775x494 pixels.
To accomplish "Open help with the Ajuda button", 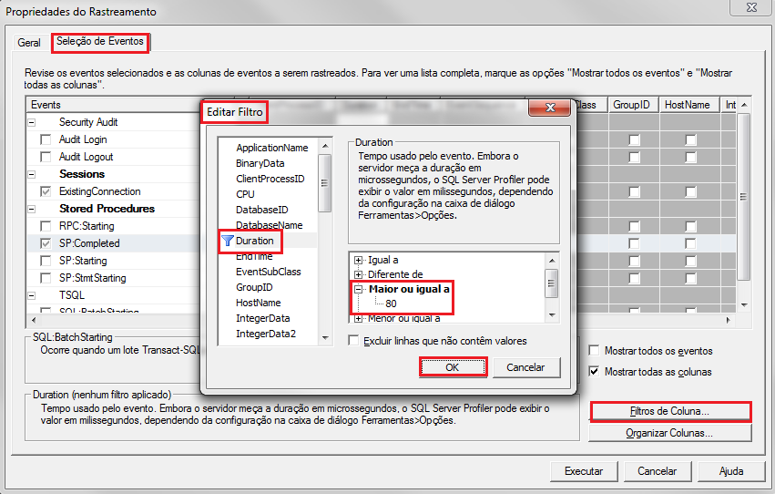I will 731,471.
